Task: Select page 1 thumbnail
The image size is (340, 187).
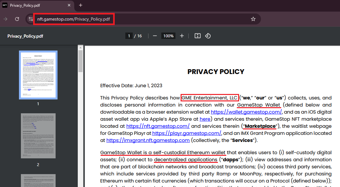Action: click(38, 75)
